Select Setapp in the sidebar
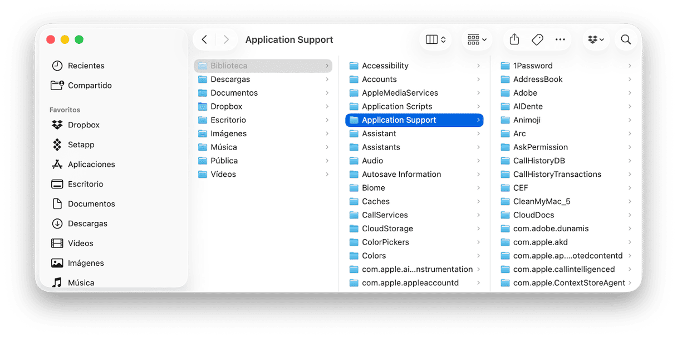The image size is (677, 338). 81,145
